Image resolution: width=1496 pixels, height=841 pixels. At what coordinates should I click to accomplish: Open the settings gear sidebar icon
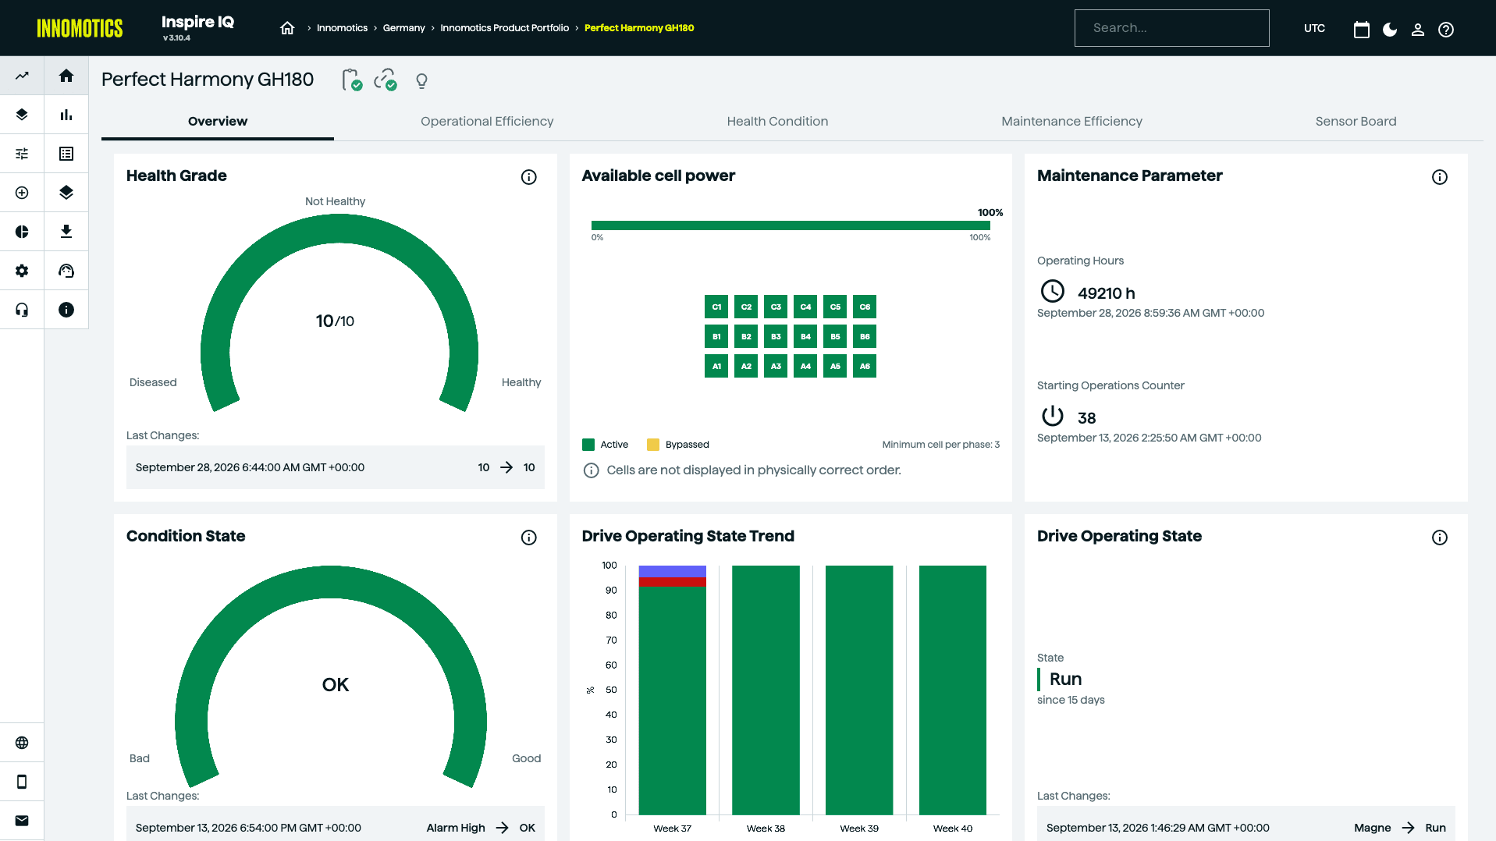22,271
